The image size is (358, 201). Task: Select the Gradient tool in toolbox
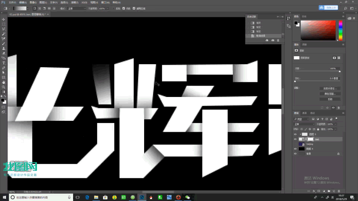3,92
